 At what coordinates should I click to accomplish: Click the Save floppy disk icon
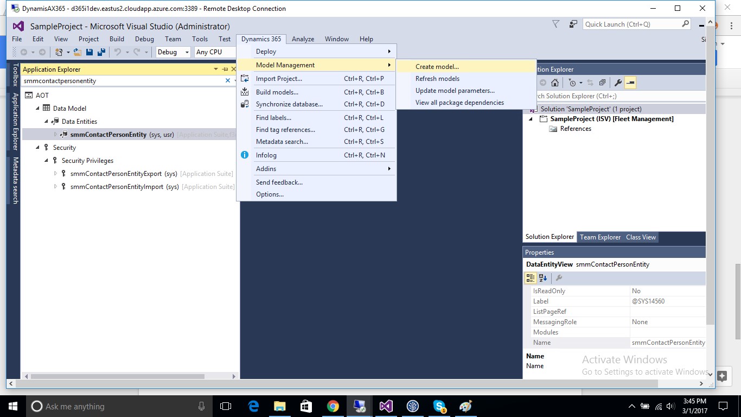pos(90,52)
